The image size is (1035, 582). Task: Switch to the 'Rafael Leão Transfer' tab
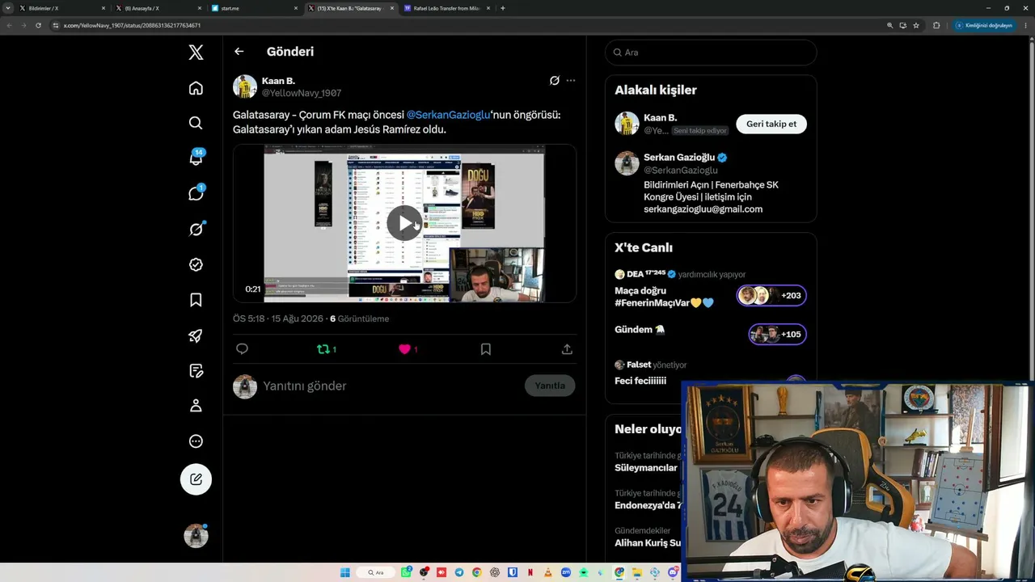pyautogui.click(x=446, y=8)
